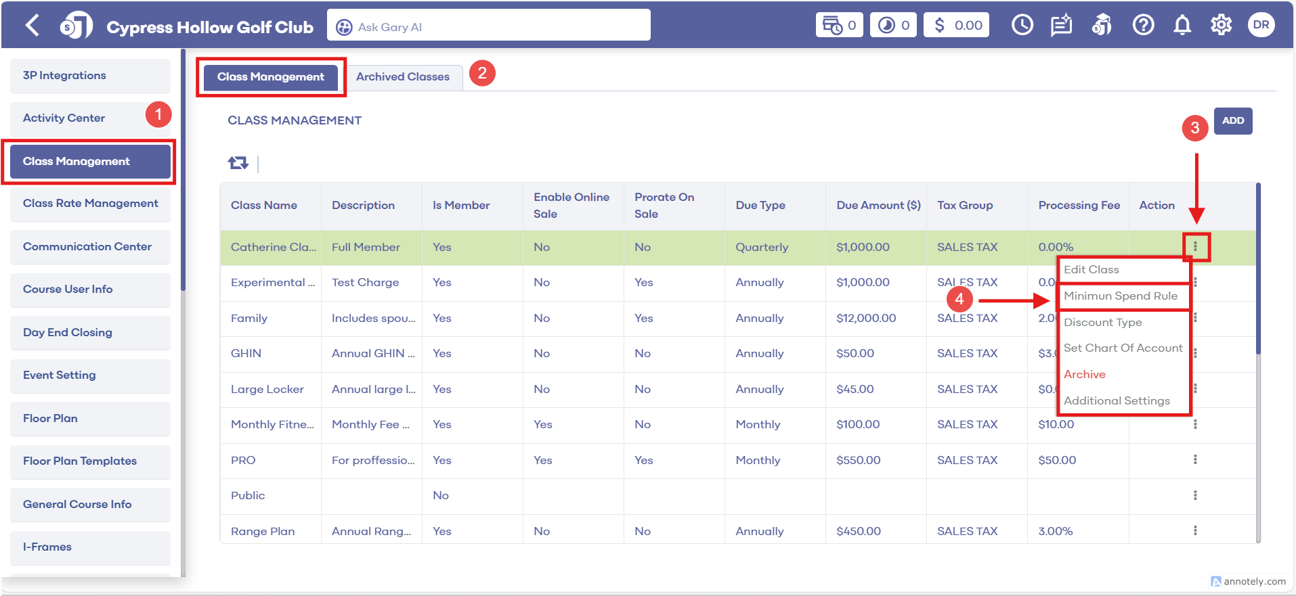Go to Class Rate Management in sidebar

coord(90,204)
